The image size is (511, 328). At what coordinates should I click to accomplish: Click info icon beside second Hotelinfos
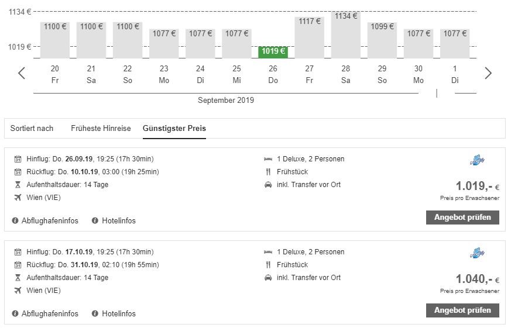point(95,313)
